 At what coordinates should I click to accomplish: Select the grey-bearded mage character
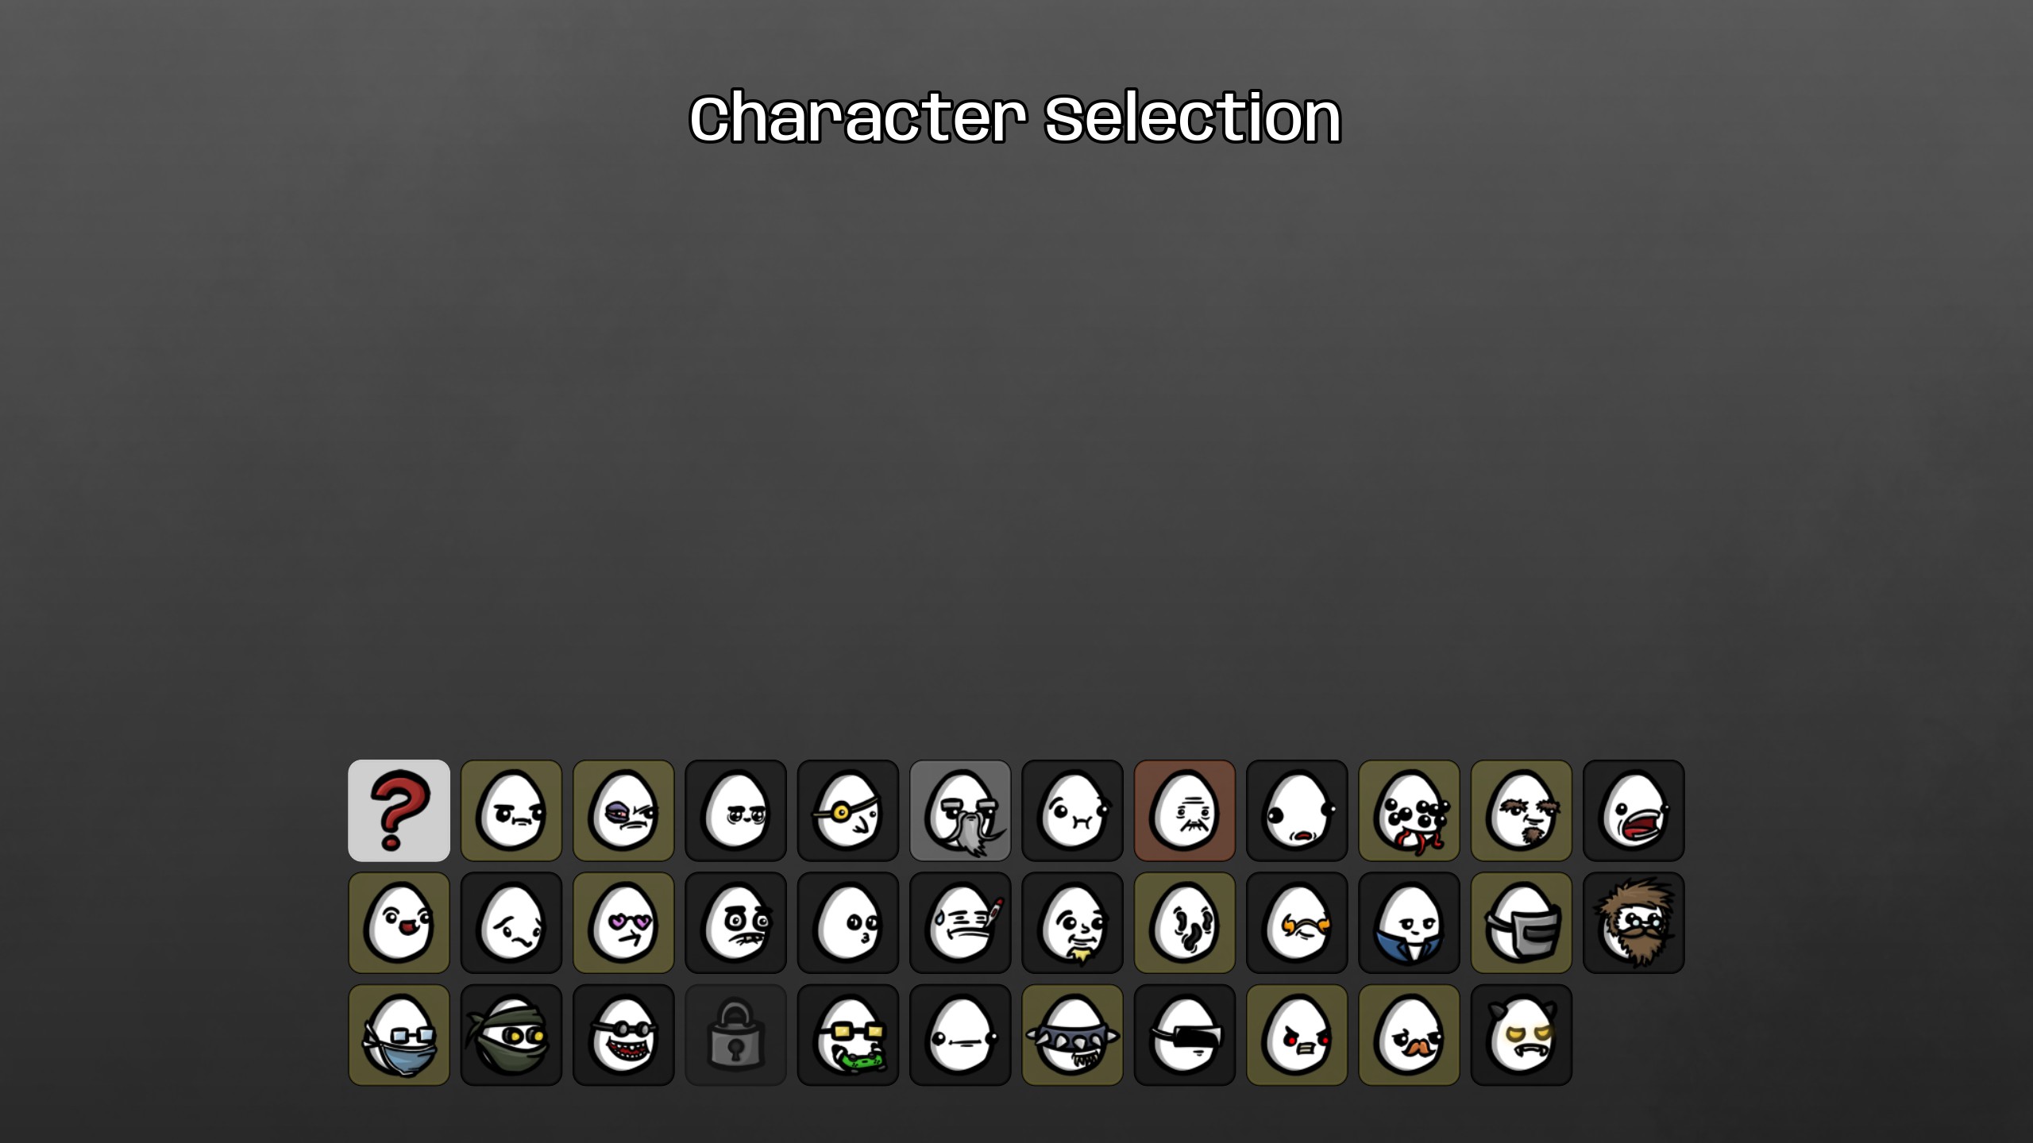pyautogui.click(x=960, y=810)
